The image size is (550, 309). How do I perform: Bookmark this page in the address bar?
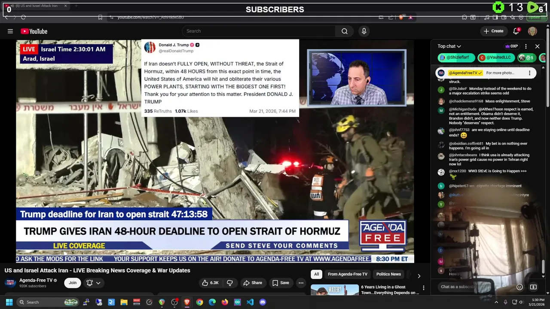100,17
